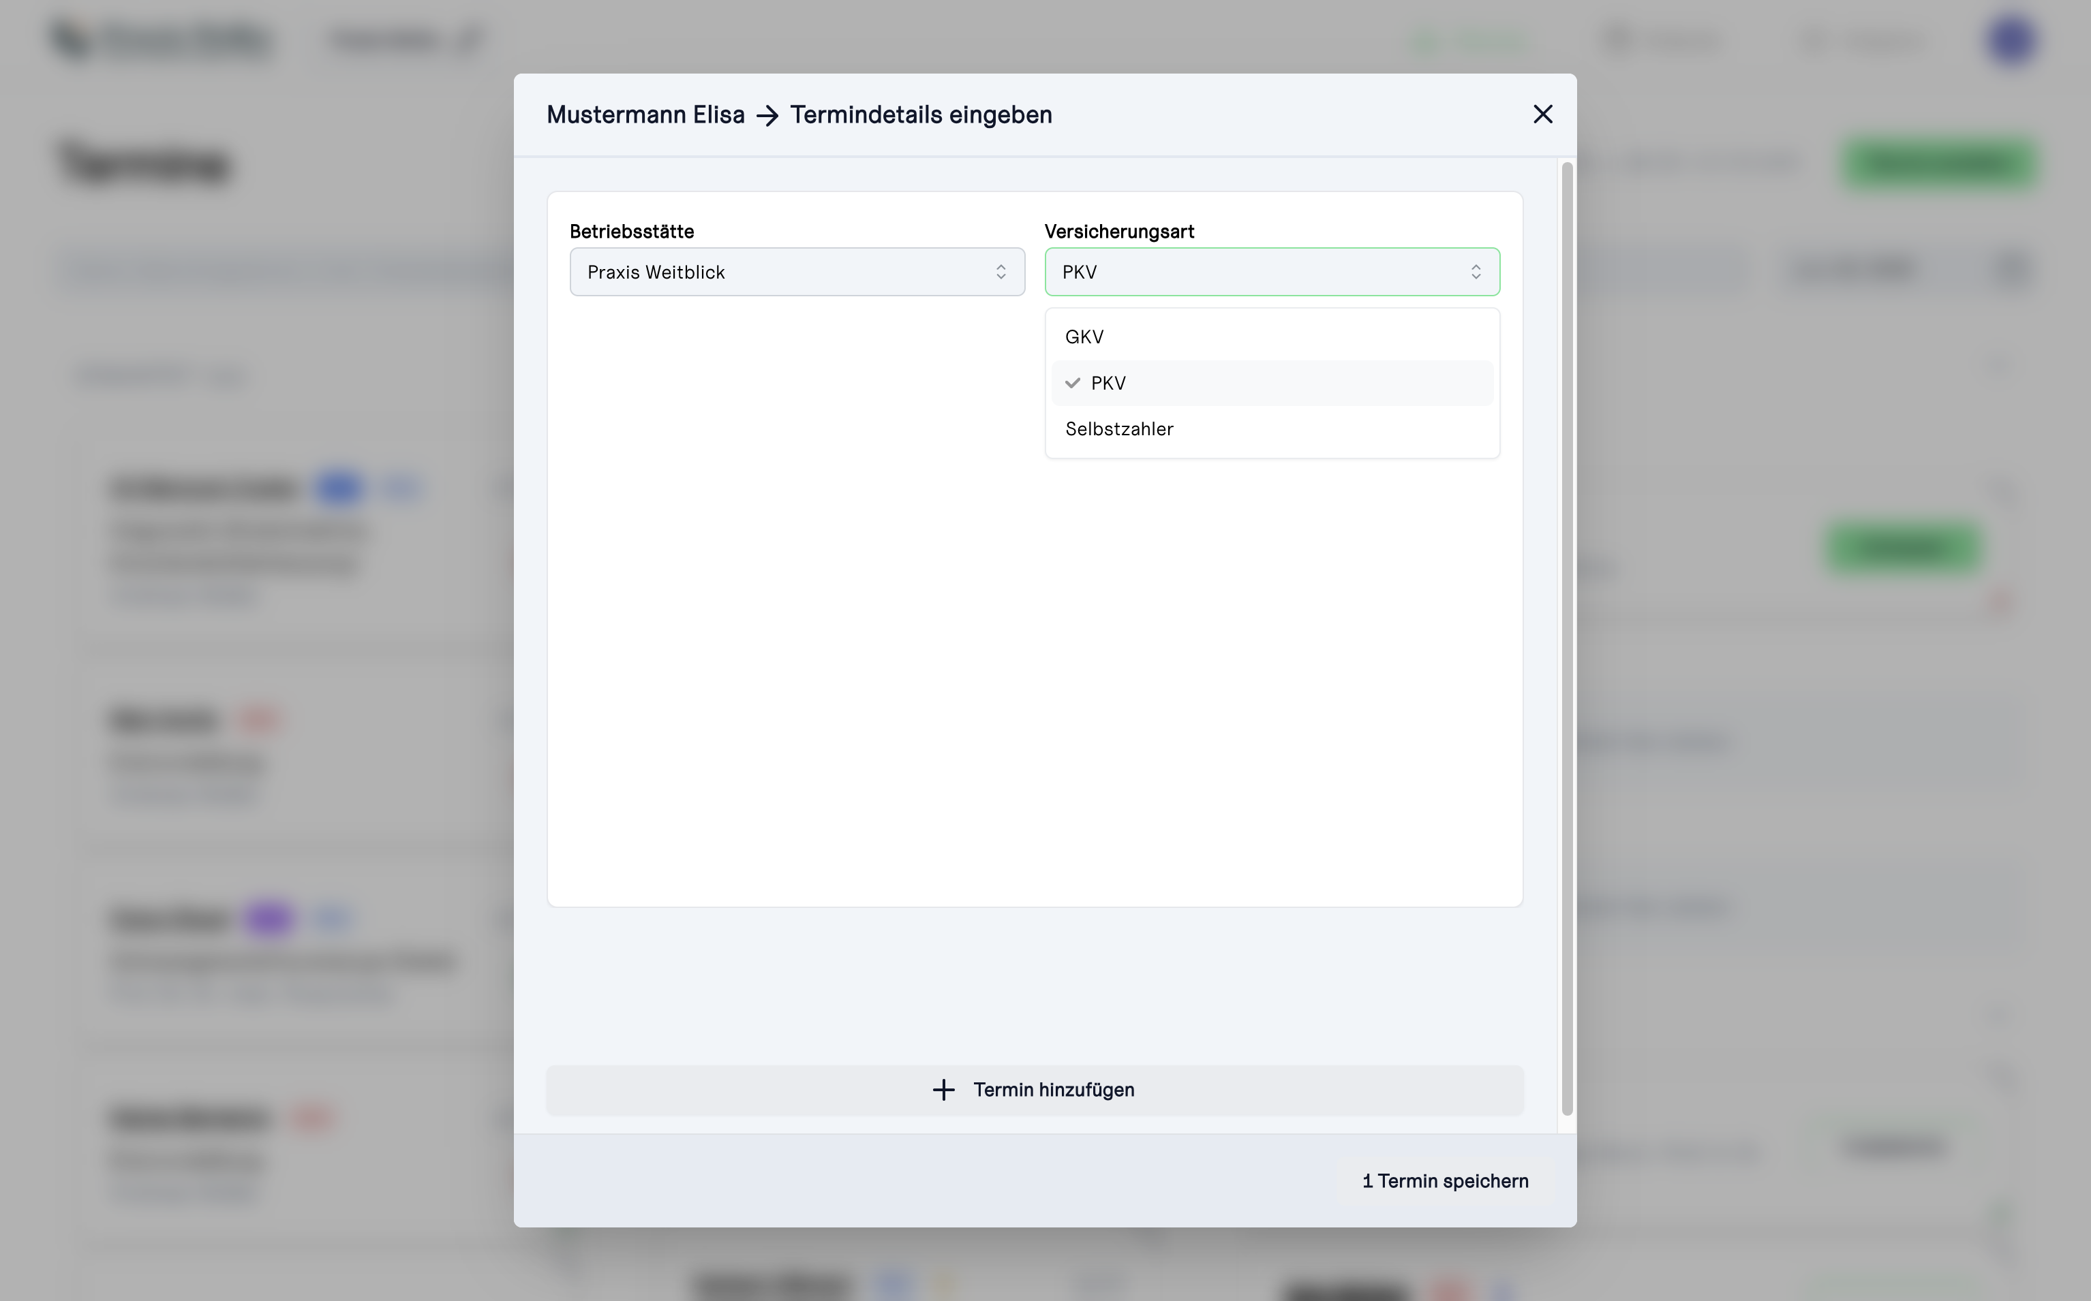2091x1301 pixels.
Task: Open the Betriebsstätte dropdown
Action: point(797,272)
